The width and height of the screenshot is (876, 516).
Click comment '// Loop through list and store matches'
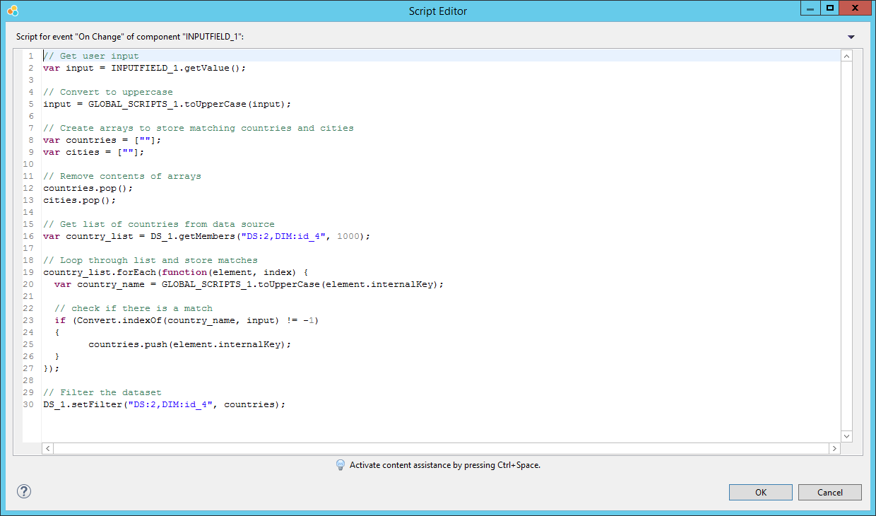pyautogui.click(x=150, y=260)
